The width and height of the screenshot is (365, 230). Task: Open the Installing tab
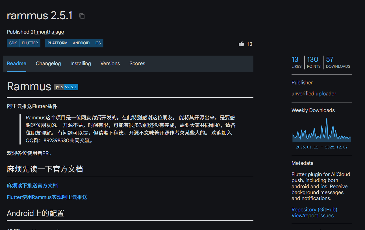[81, 63]
